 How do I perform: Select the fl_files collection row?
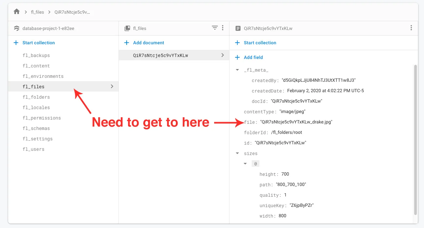click(63, 87)
